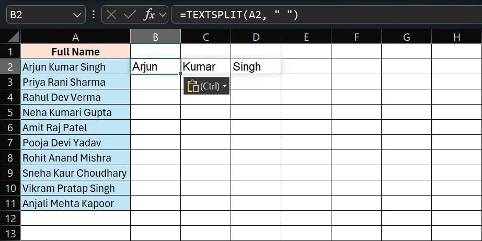Select cell with Pooja Devi Yadav

point(75,142)
